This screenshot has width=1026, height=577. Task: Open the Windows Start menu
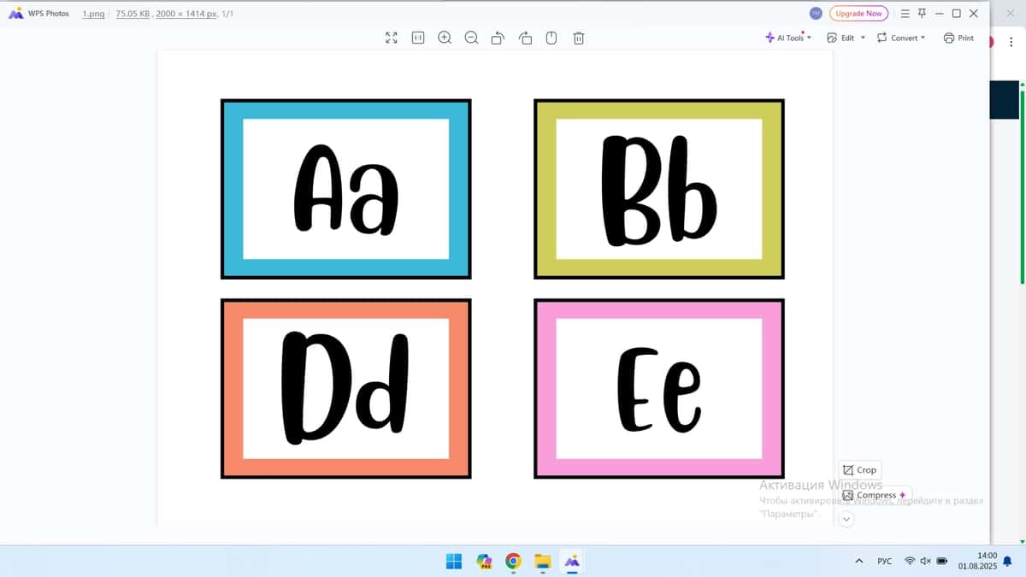[454, 561]
